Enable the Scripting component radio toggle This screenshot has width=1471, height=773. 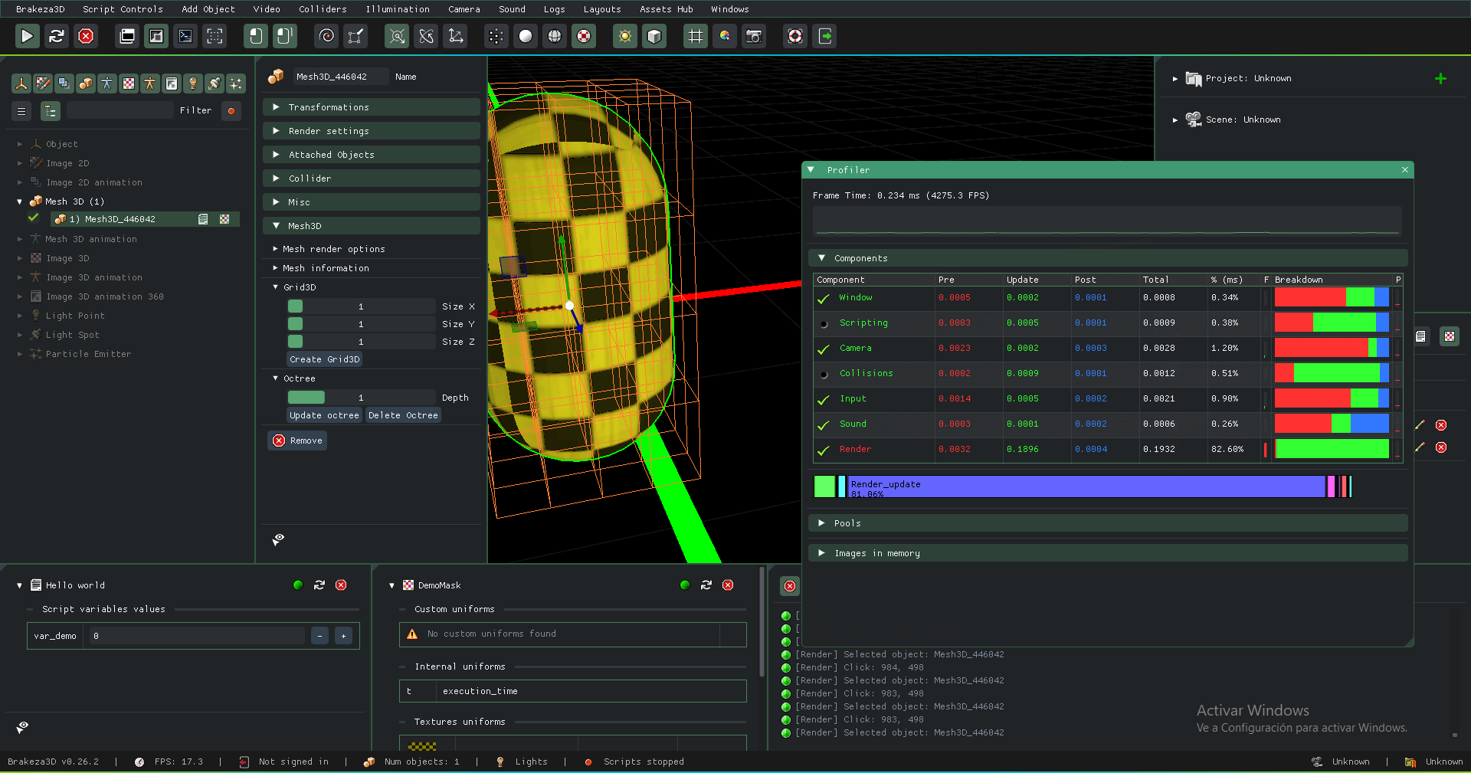[824, 323]
